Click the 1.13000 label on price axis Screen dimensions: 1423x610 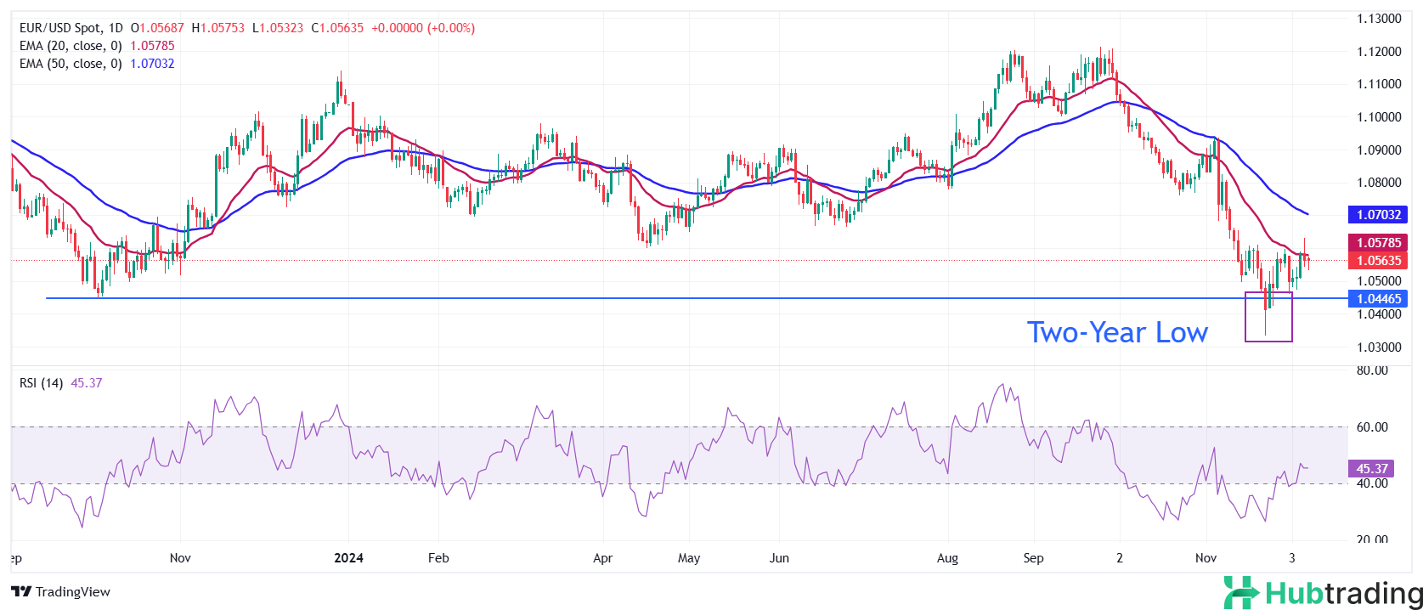coord(1378,19)
